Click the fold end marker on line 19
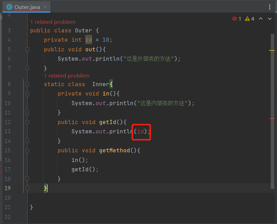This screenshot has height=224, width=277. tap(27, 189)
